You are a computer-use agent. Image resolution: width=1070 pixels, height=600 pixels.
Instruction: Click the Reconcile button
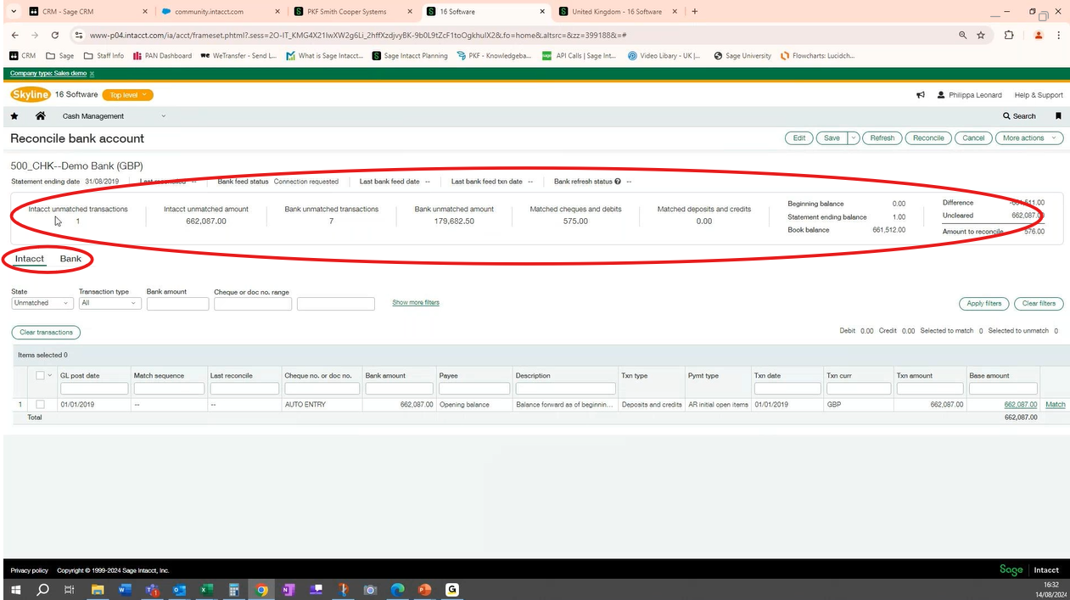tap(928, 138)
